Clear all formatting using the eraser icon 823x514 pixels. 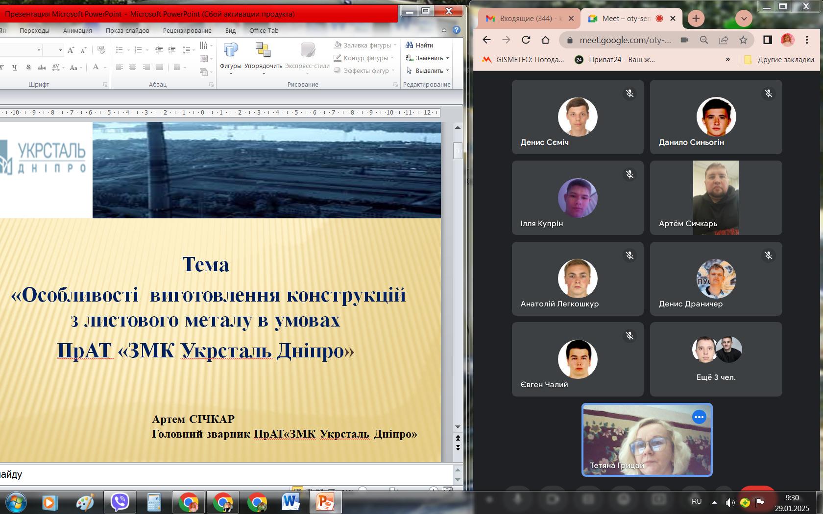[101, 50]
